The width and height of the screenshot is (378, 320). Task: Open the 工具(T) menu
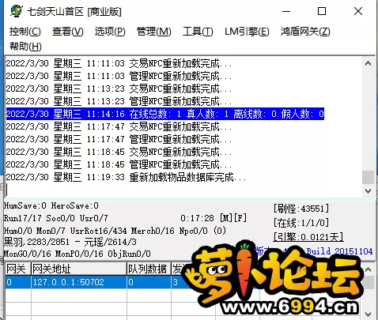click(198, 32)
